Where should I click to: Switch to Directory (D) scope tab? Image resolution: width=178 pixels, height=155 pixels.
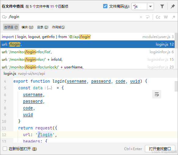click(x=43, y=27)
